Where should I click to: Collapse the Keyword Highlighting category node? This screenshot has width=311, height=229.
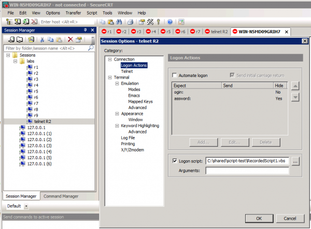click(117, 126)
